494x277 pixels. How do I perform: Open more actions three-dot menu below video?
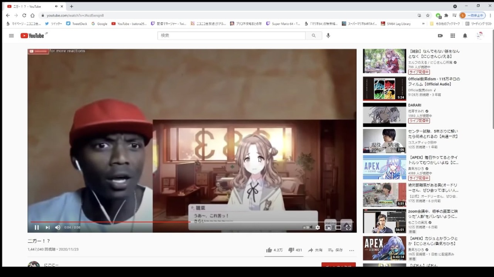[352, 250]
